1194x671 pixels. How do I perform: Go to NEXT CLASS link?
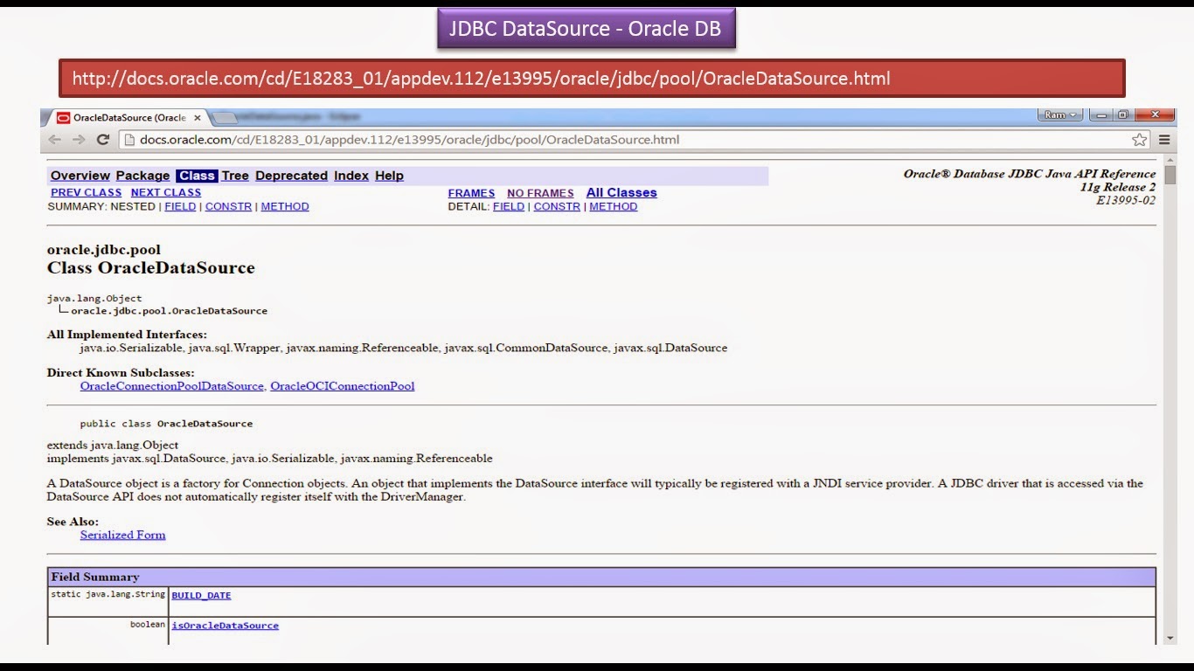166,192
